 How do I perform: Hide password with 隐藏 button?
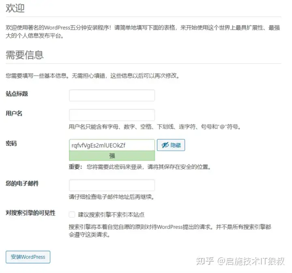(171, 145)
